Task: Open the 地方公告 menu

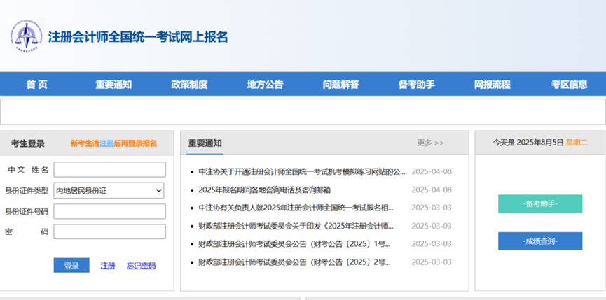Action: coord(265,85)
